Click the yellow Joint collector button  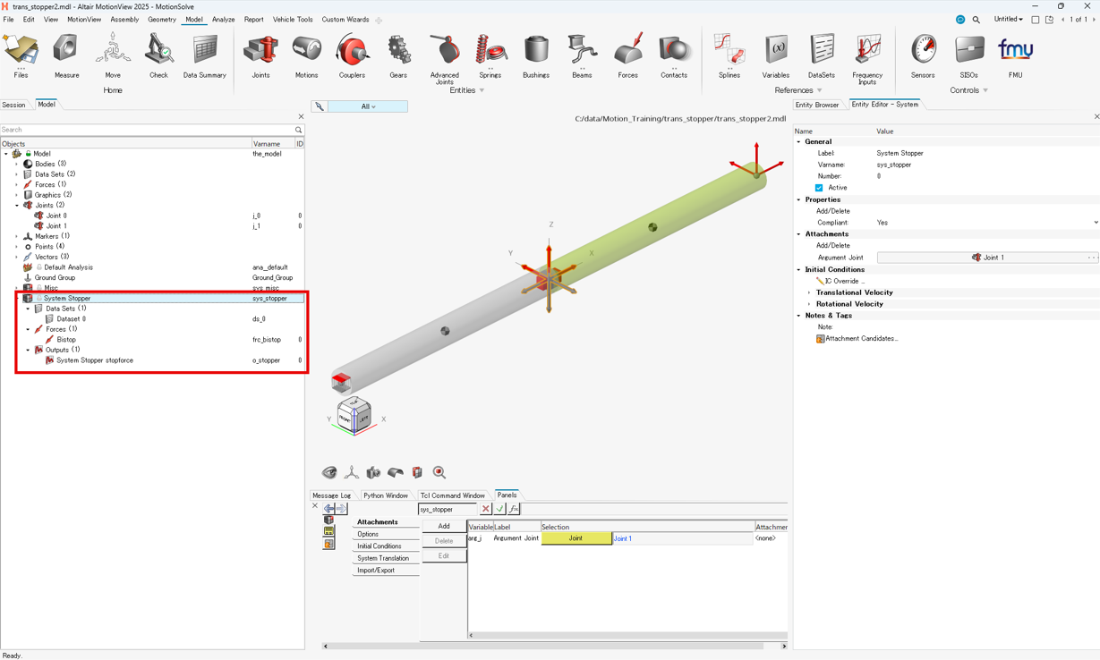tap(576, 538)
